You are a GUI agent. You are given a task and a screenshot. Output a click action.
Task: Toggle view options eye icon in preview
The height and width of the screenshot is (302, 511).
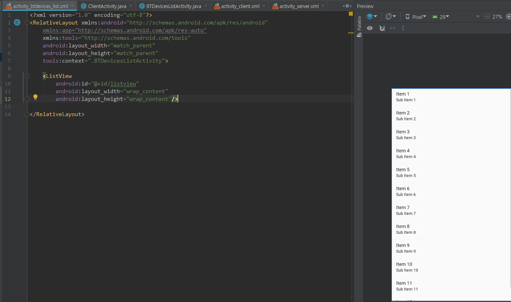[370, 28]
